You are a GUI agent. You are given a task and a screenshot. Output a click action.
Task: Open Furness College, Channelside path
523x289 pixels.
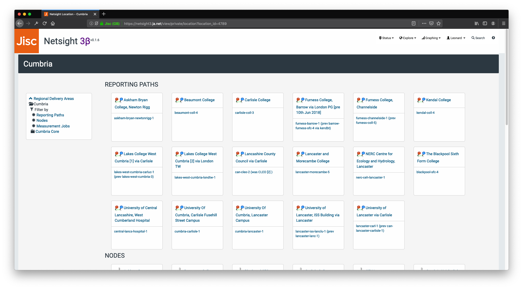click(x=375, y=104)
